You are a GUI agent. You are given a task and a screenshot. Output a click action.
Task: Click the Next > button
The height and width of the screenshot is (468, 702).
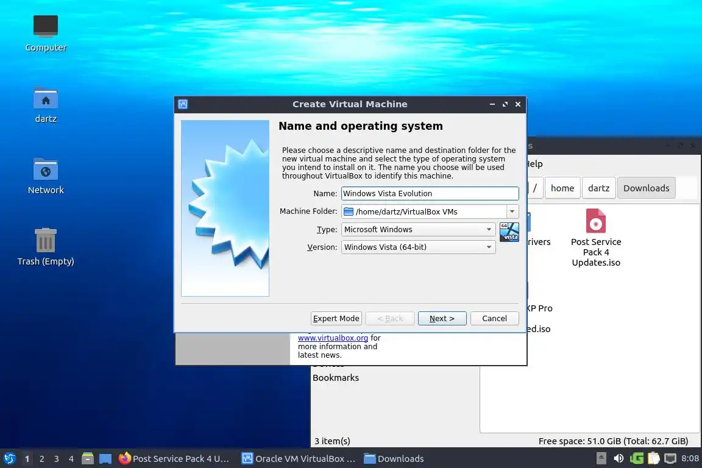[442, 319]
